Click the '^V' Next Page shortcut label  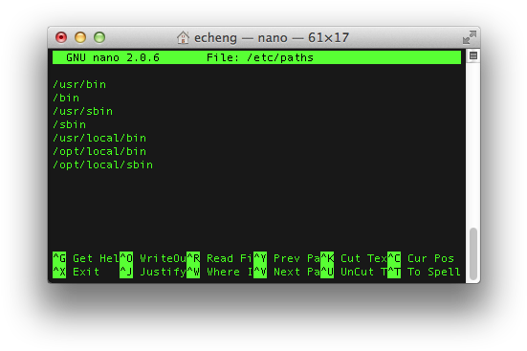260,272
